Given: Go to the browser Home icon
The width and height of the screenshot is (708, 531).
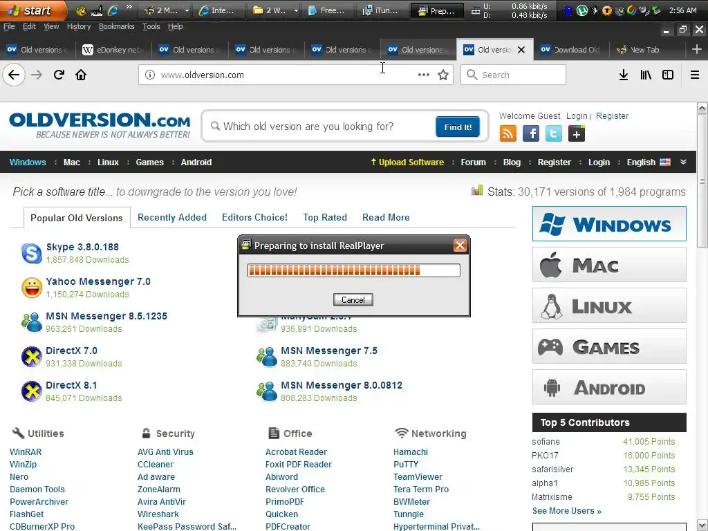Looking at the screenshot, I should click(81, 75).
